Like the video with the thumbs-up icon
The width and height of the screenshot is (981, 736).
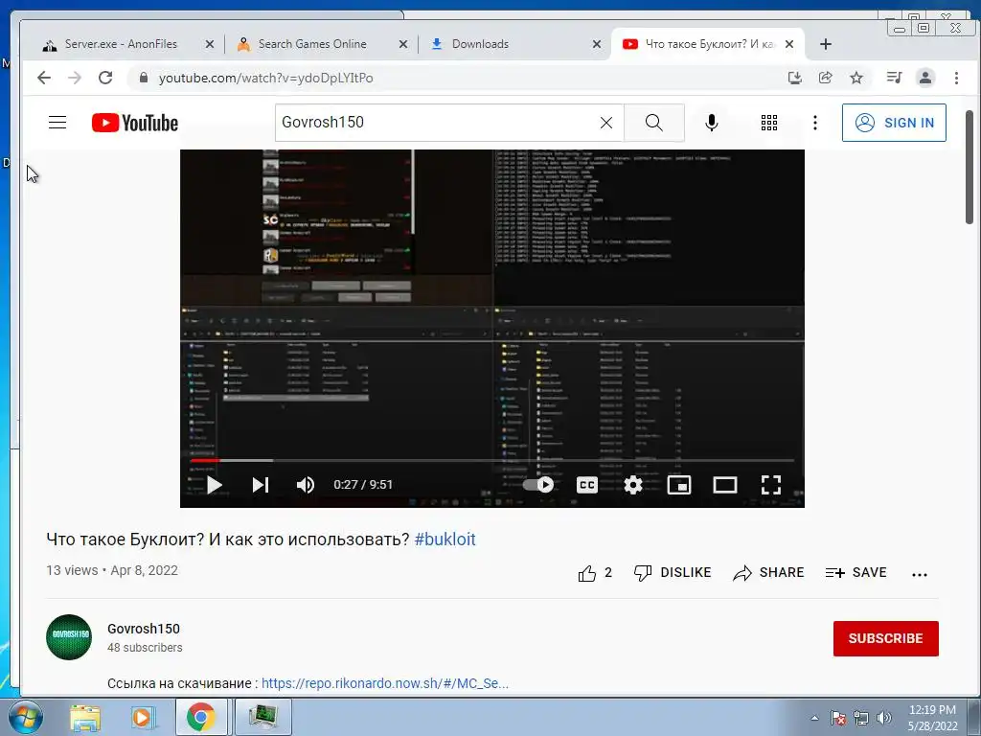[587, 573]
